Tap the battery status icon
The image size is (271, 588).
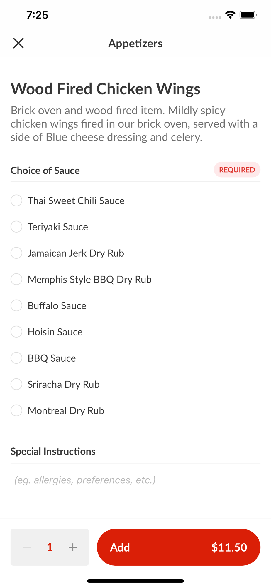(248, 15)
